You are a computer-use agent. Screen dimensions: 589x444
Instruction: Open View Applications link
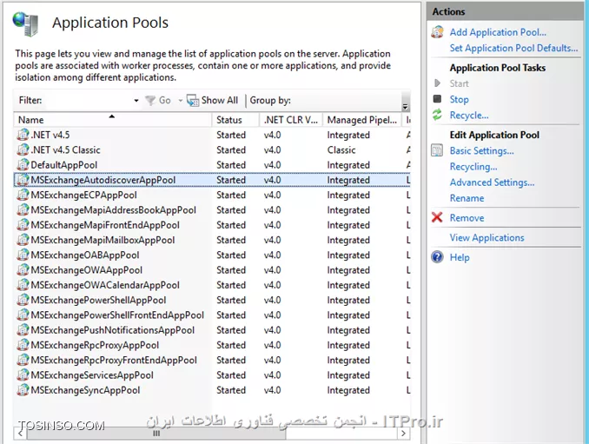[x=486, y=238]
